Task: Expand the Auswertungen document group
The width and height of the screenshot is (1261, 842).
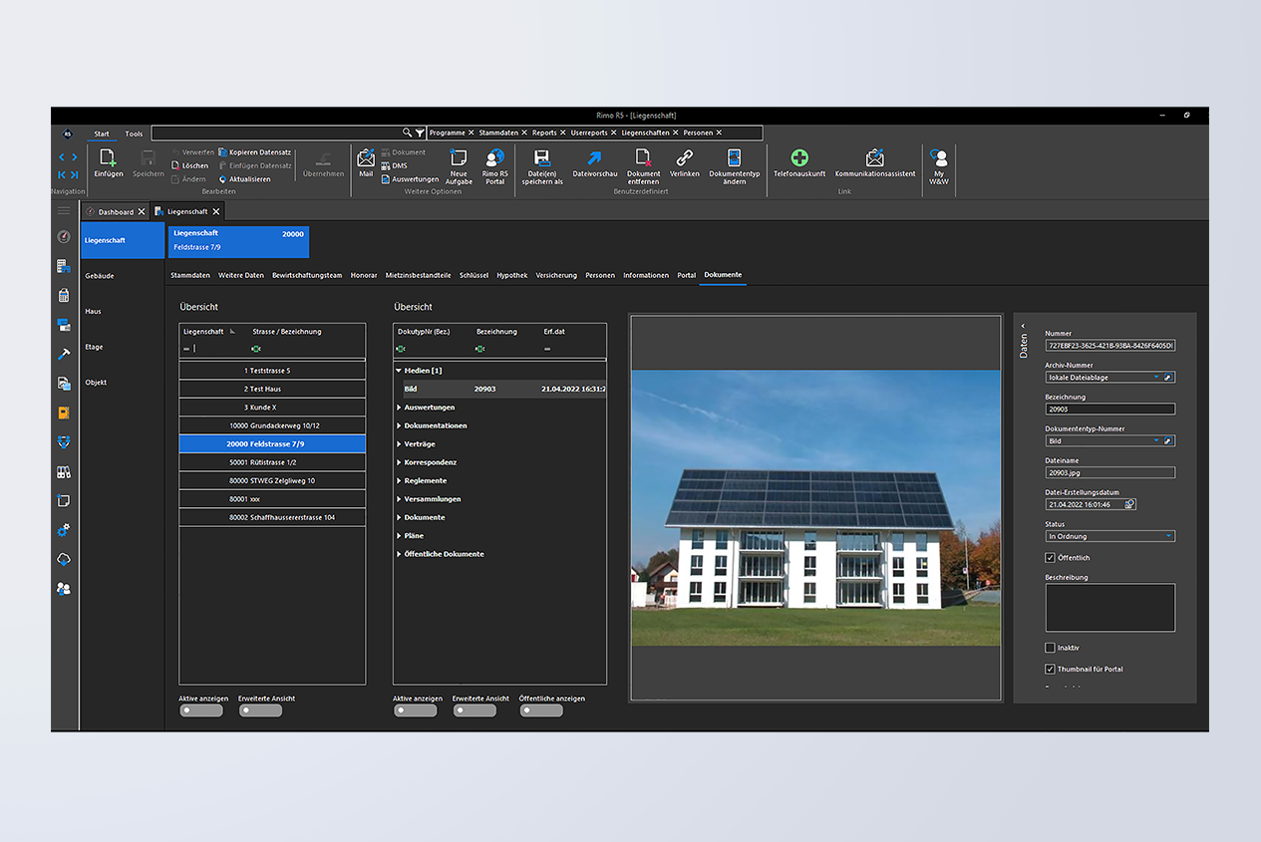Action: click(x=400, y=408)
